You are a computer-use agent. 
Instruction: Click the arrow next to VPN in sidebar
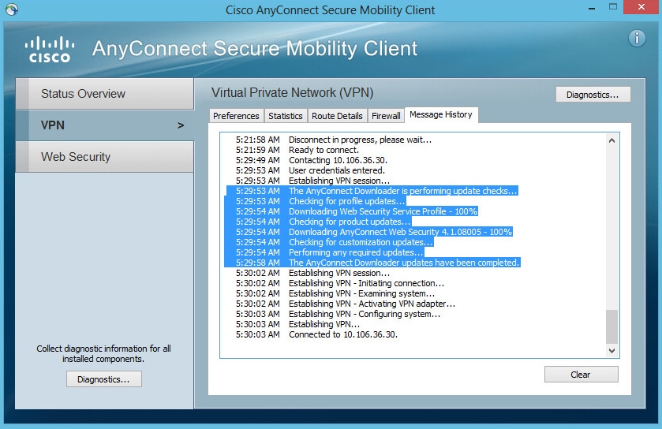[181, 125]
